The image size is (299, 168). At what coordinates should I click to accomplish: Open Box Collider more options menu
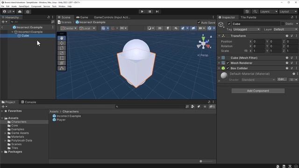tap(296, 68)
